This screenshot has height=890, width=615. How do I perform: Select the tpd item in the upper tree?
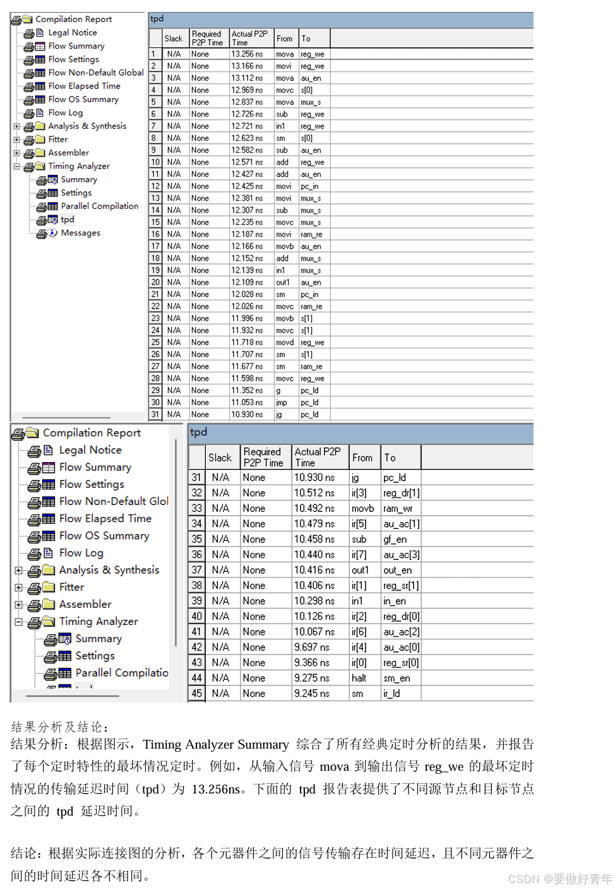(68, 220)
